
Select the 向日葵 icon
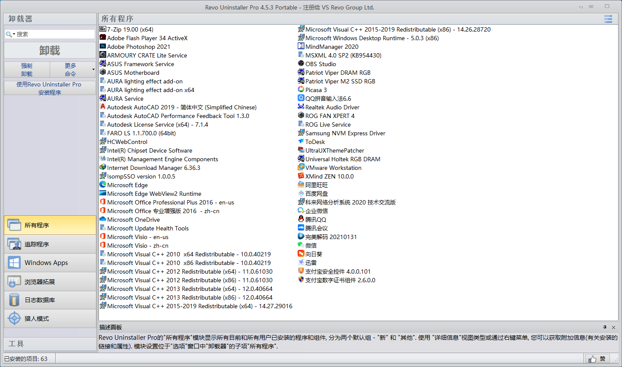click(x=301, y=254)
